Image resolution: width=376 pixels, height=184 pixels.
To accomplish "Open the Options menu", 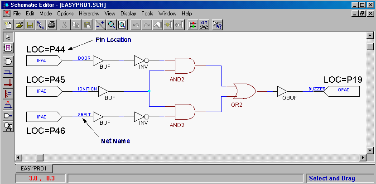I will [65, 14].
